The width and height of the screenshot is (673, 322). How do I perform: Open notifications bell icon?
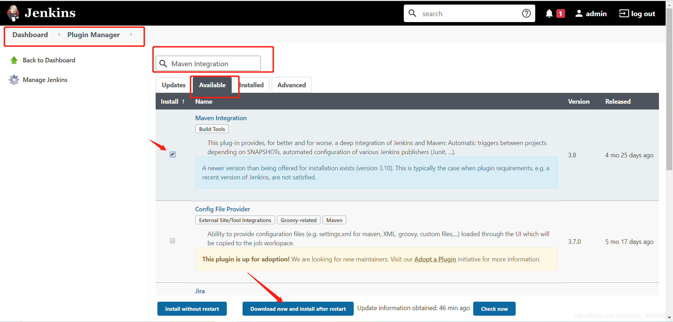point(549,14)
